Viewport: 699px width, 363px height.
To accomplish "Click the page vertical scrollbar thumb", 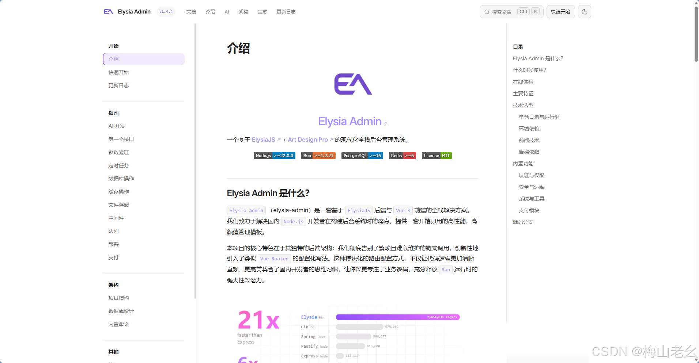I will pos(696,34).
